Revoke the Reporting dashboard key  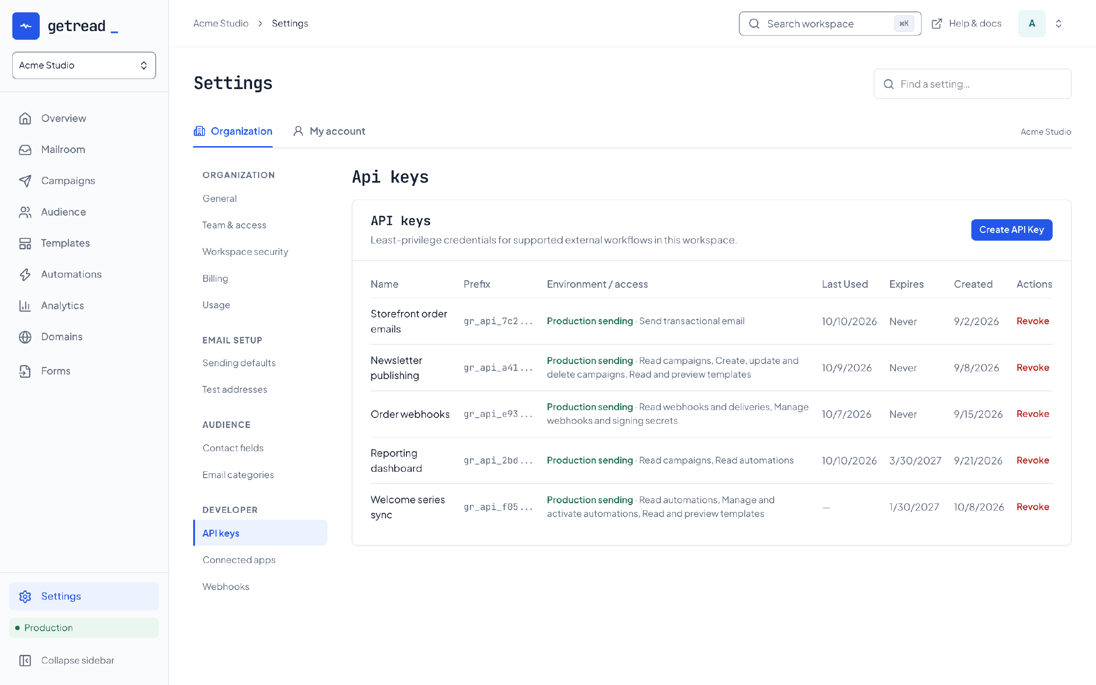pyautogui.click(x=1033, y=460)
